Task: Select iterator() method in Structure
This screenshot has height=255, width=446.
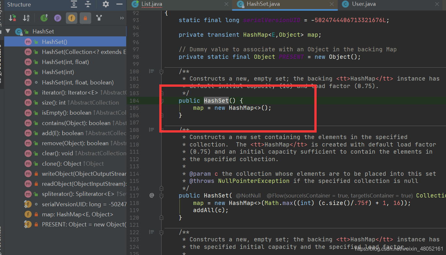Action: click(65, 93)
